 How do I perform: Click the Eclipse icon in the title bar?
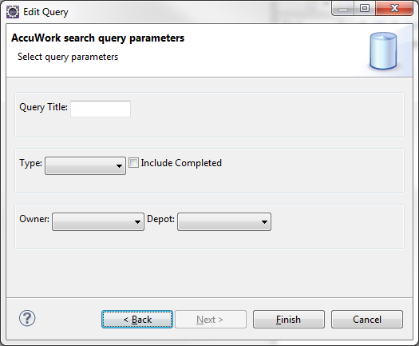13,12
